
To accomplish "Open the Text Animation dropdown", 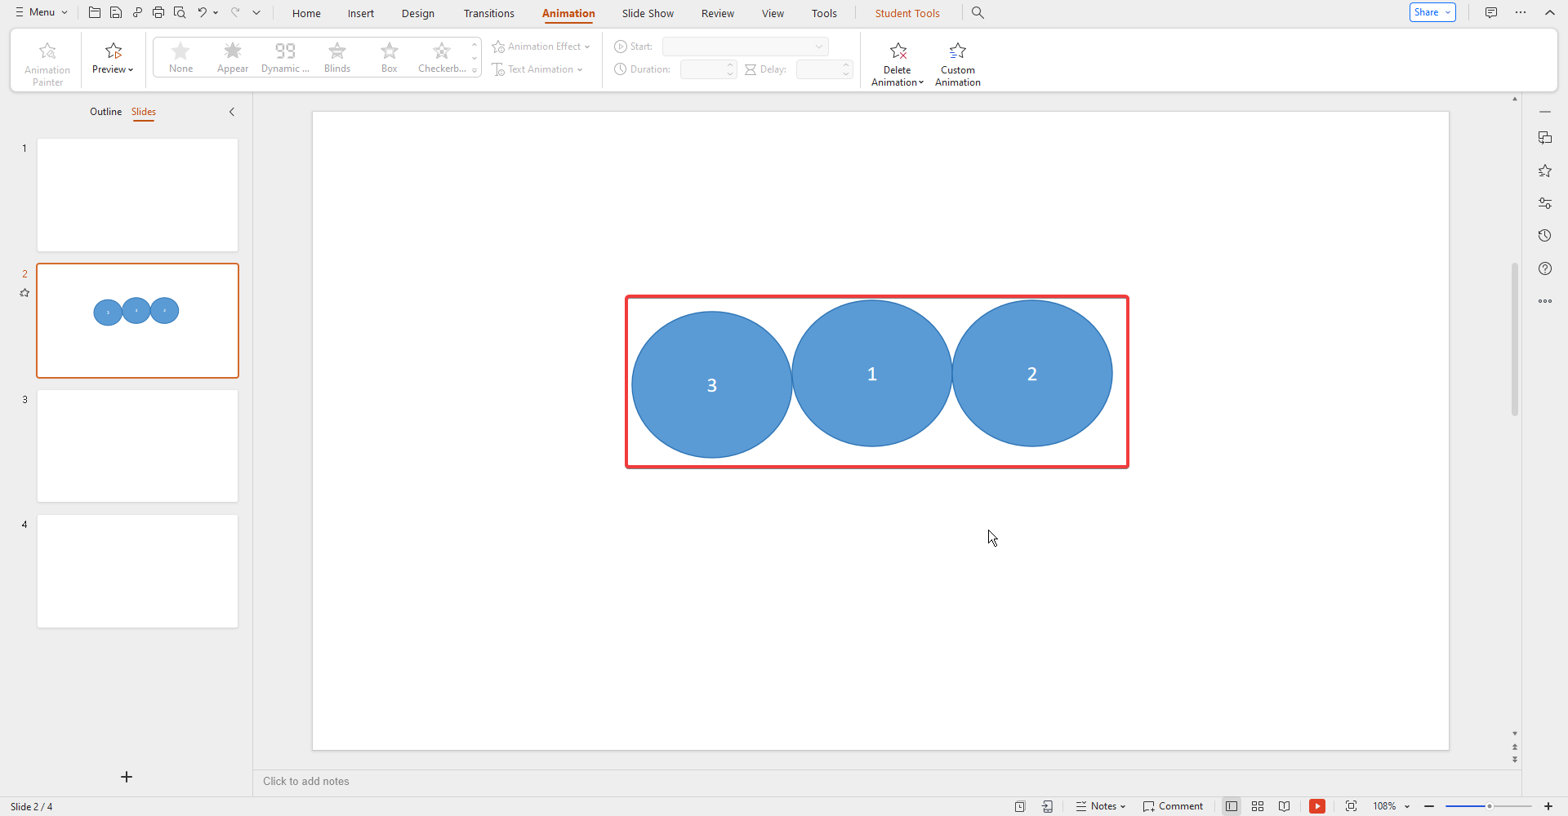I will tap(538, 69).
